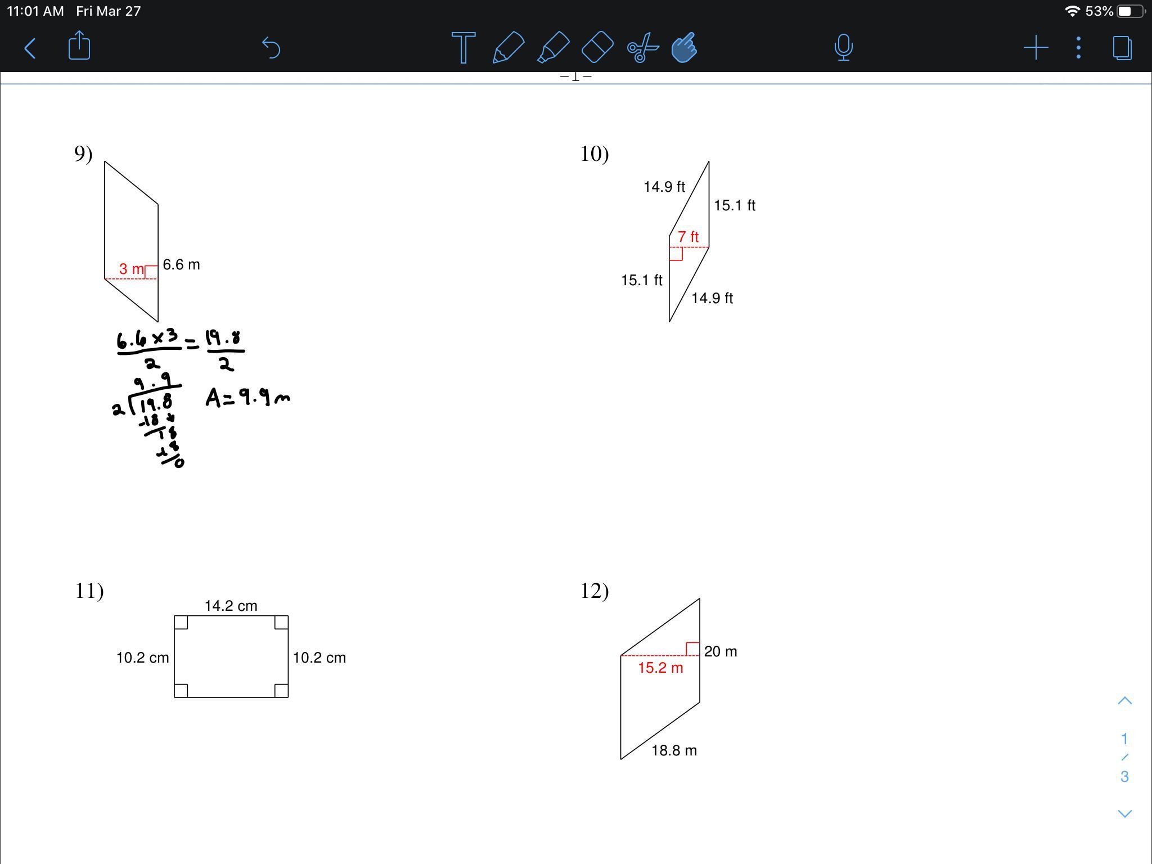Select the Eraser tool
This screenshot has width=1152, height=864.
597,47
